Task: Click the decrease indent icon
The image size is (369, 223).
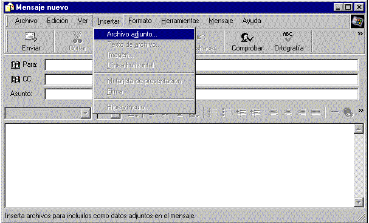Action: coord(241,112)
